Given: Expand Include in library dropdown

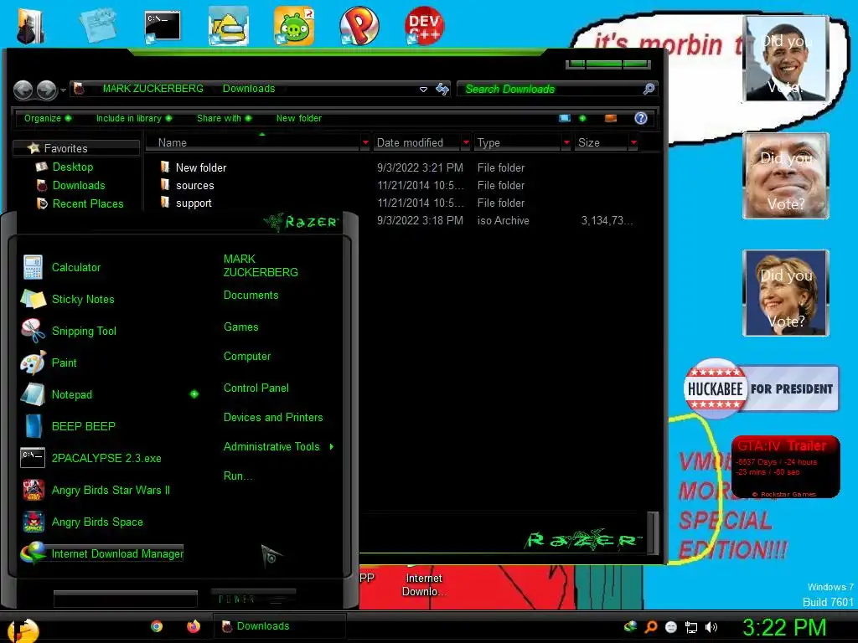Looking at the screenshot, I should [x=134, y=118].
